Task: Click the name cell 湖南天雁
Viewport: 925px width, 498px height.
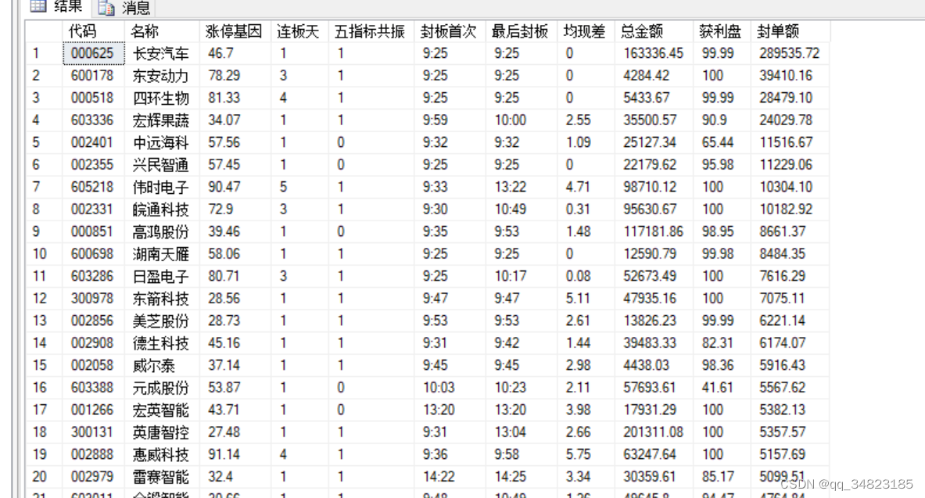Action: 162,254
